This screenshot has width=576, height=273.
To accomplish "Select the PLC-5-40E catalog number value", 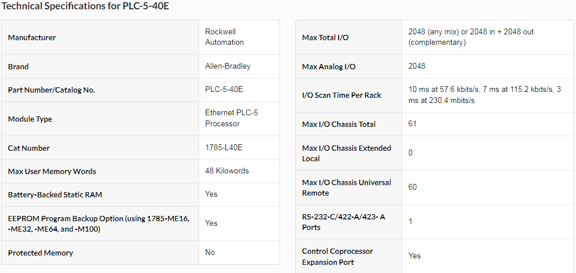I will tap(224, 90).
